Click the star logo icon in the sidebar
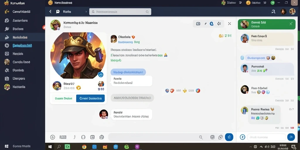Viewport: 300px width, 150px height. 6,3
